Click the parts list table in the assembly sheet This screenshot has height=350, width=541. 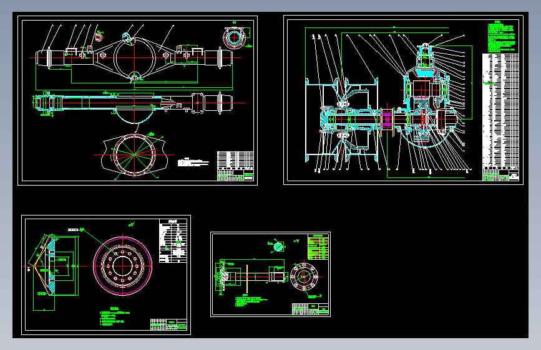(x=500, y=110)
